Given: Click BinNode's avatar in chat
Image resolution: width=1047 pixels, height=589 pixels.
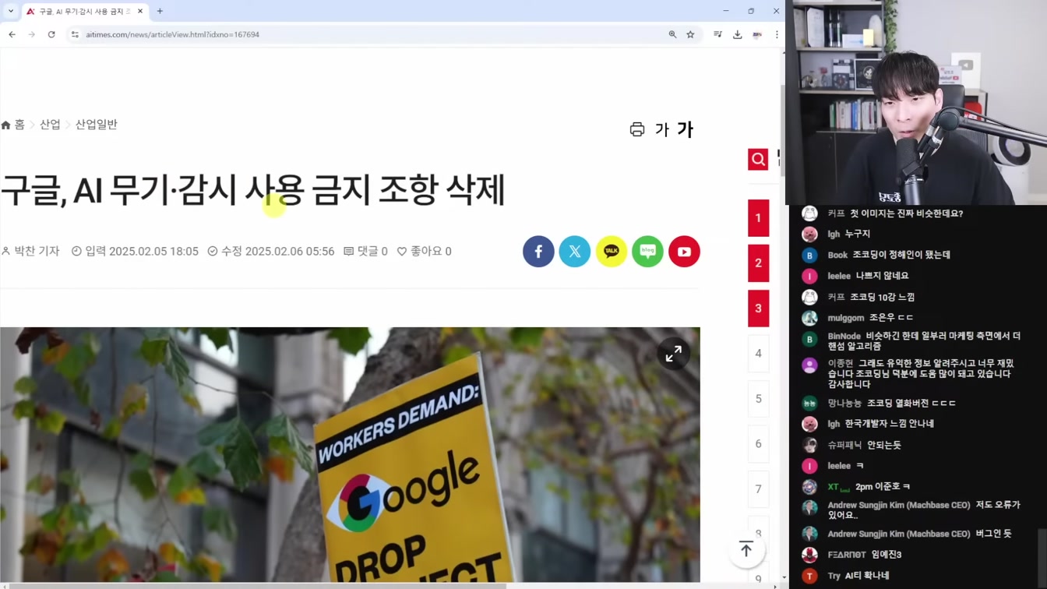Looking at the screenshot, I should (x=809, y=340).
